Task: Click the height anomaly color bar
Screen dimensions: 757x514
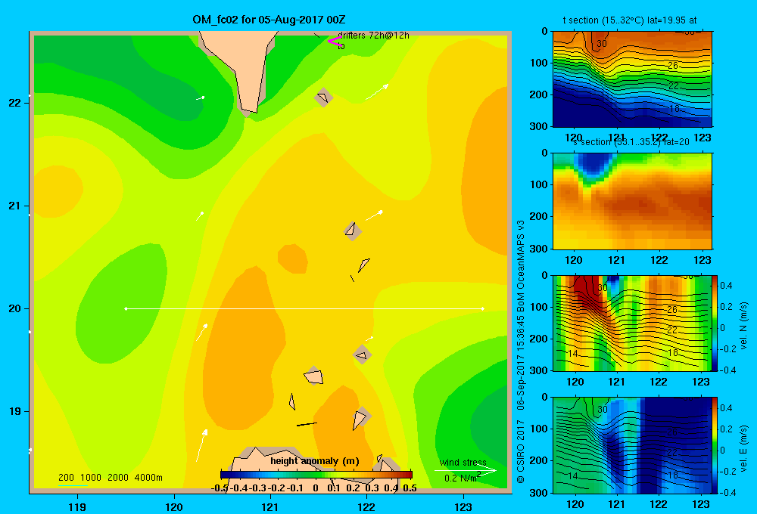Action: tap(316, 475)
